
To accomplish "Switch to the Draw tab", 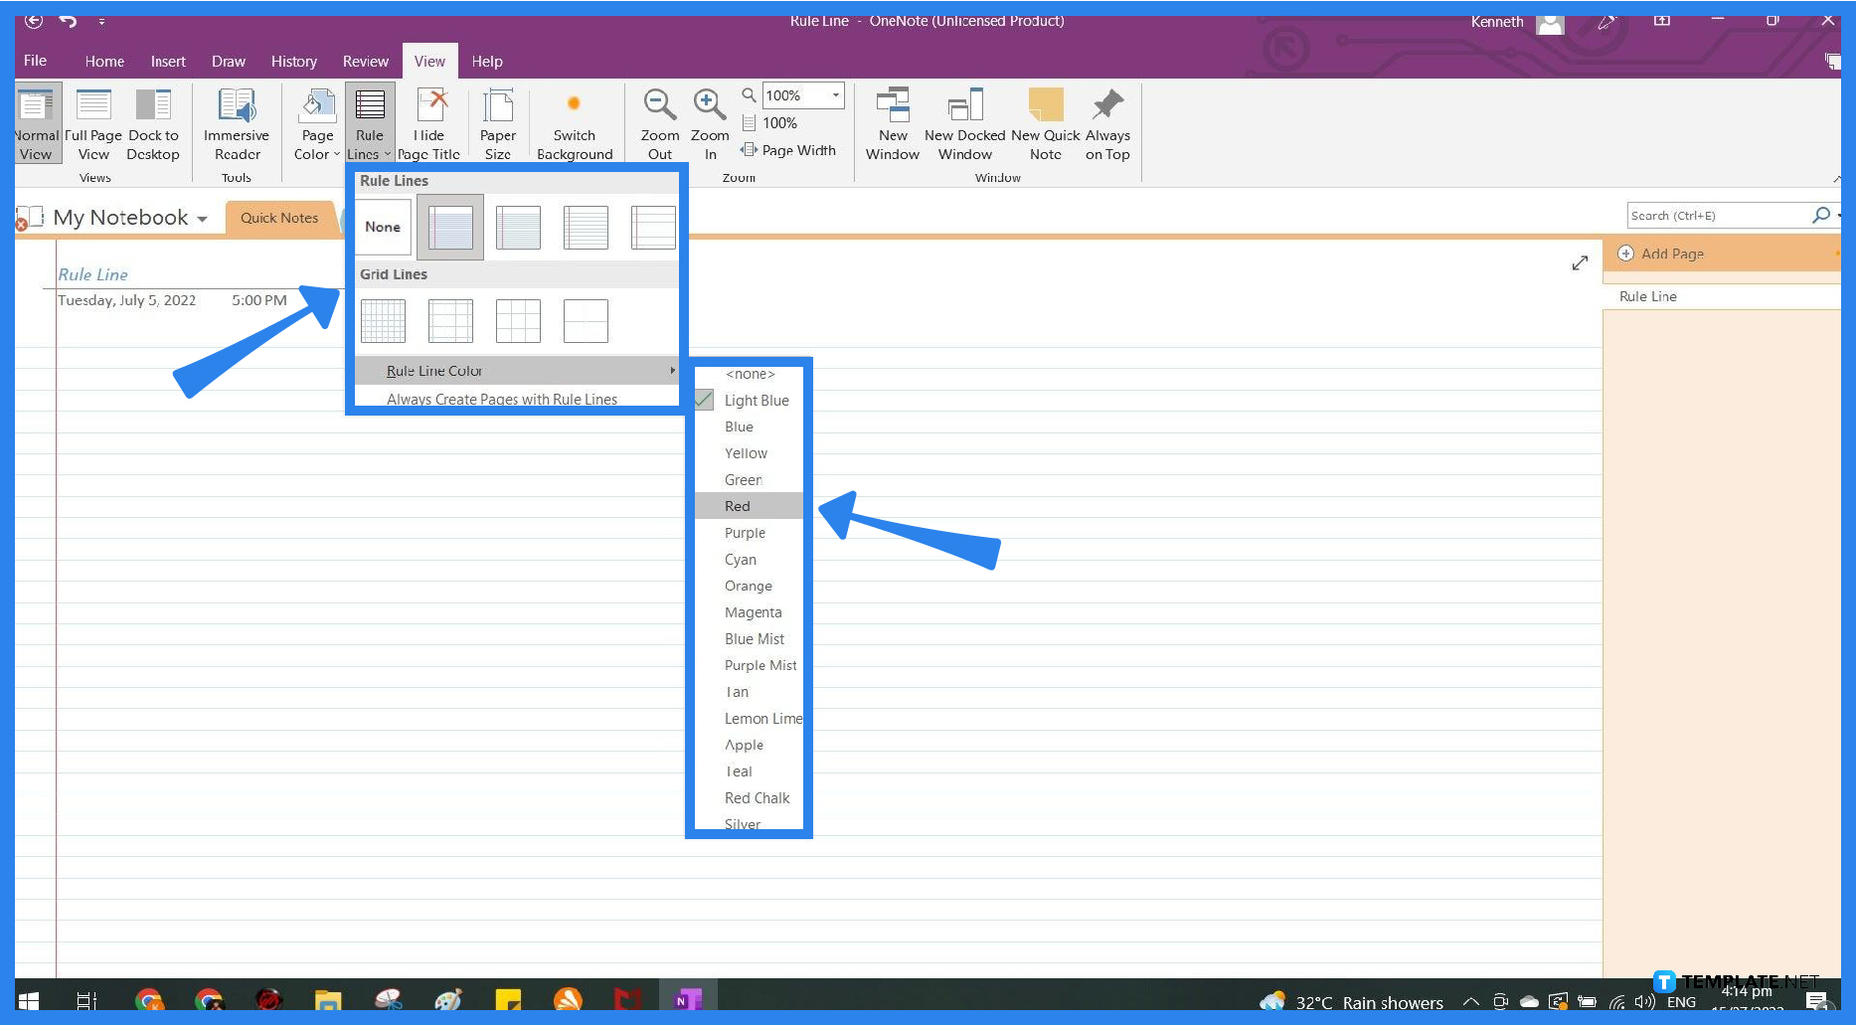I will click(x=229, y=61).
